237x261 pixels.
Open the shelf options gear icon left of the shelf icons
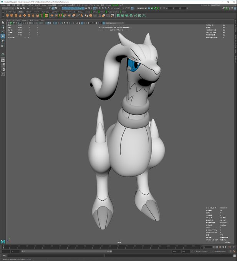click(3, 16)
